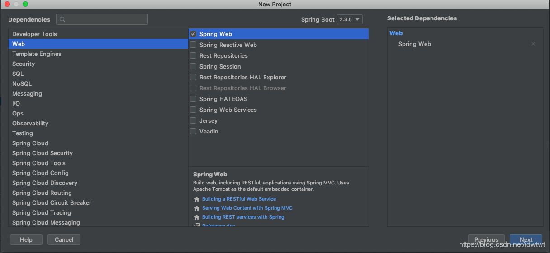This screenshot has width=550, height=253.
Task: Enable the Spring Reactive Web checkbox
Action: tap(193, 45)
